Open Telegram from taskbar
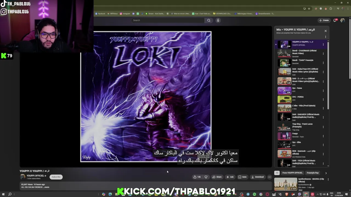Image resolution: width=351 pixels, height=197 pixels. pos(248,194)
